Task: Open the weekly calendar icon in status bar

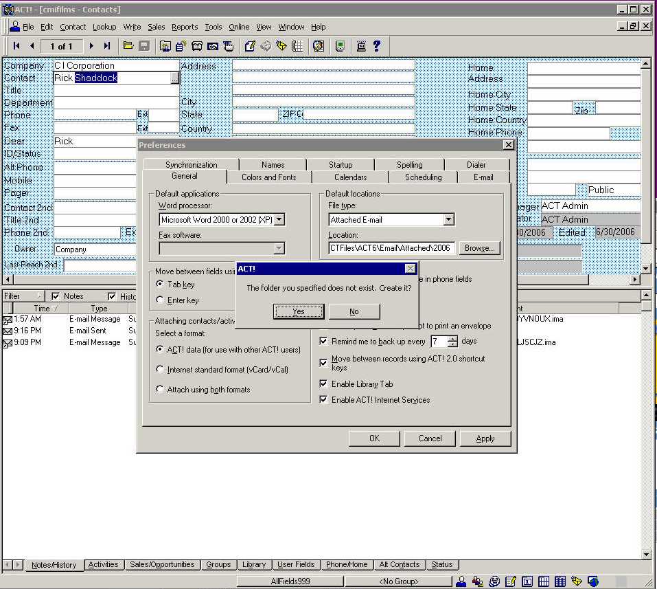Action: click(x=544, y=581)
